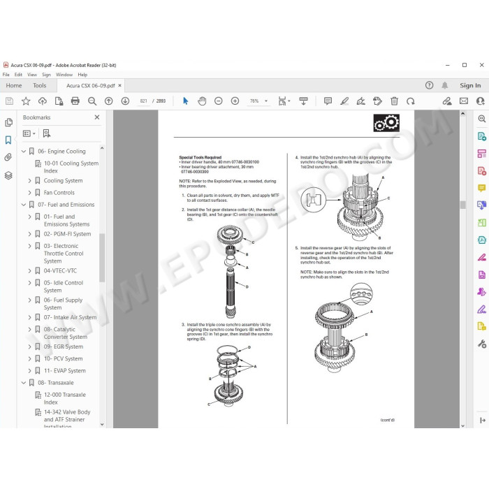This screenshot has height=489, width=489.
Task: Click the 07- Intake Air System bookmark
Action: [x=70, y=317]
